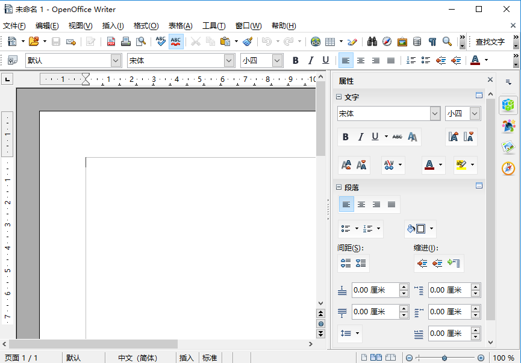521x363 pixels.
Task: Toggle nonprinting characters pilcrow icon
Action: [x=432, y=42]
